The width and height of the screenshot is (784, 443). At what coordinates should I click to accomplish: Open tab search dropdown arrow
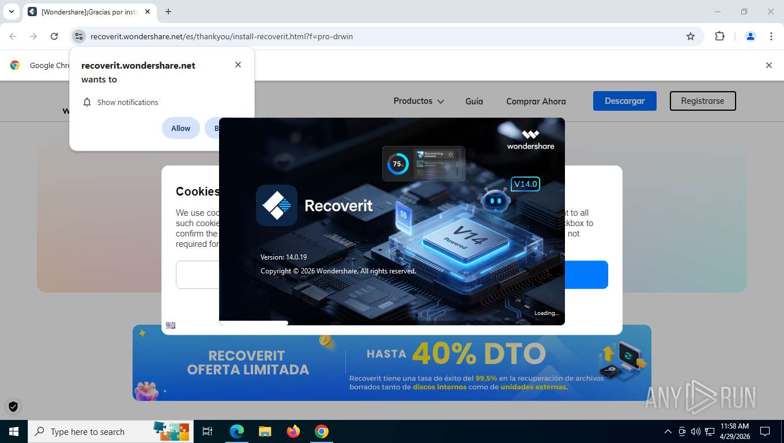[11, 12]
